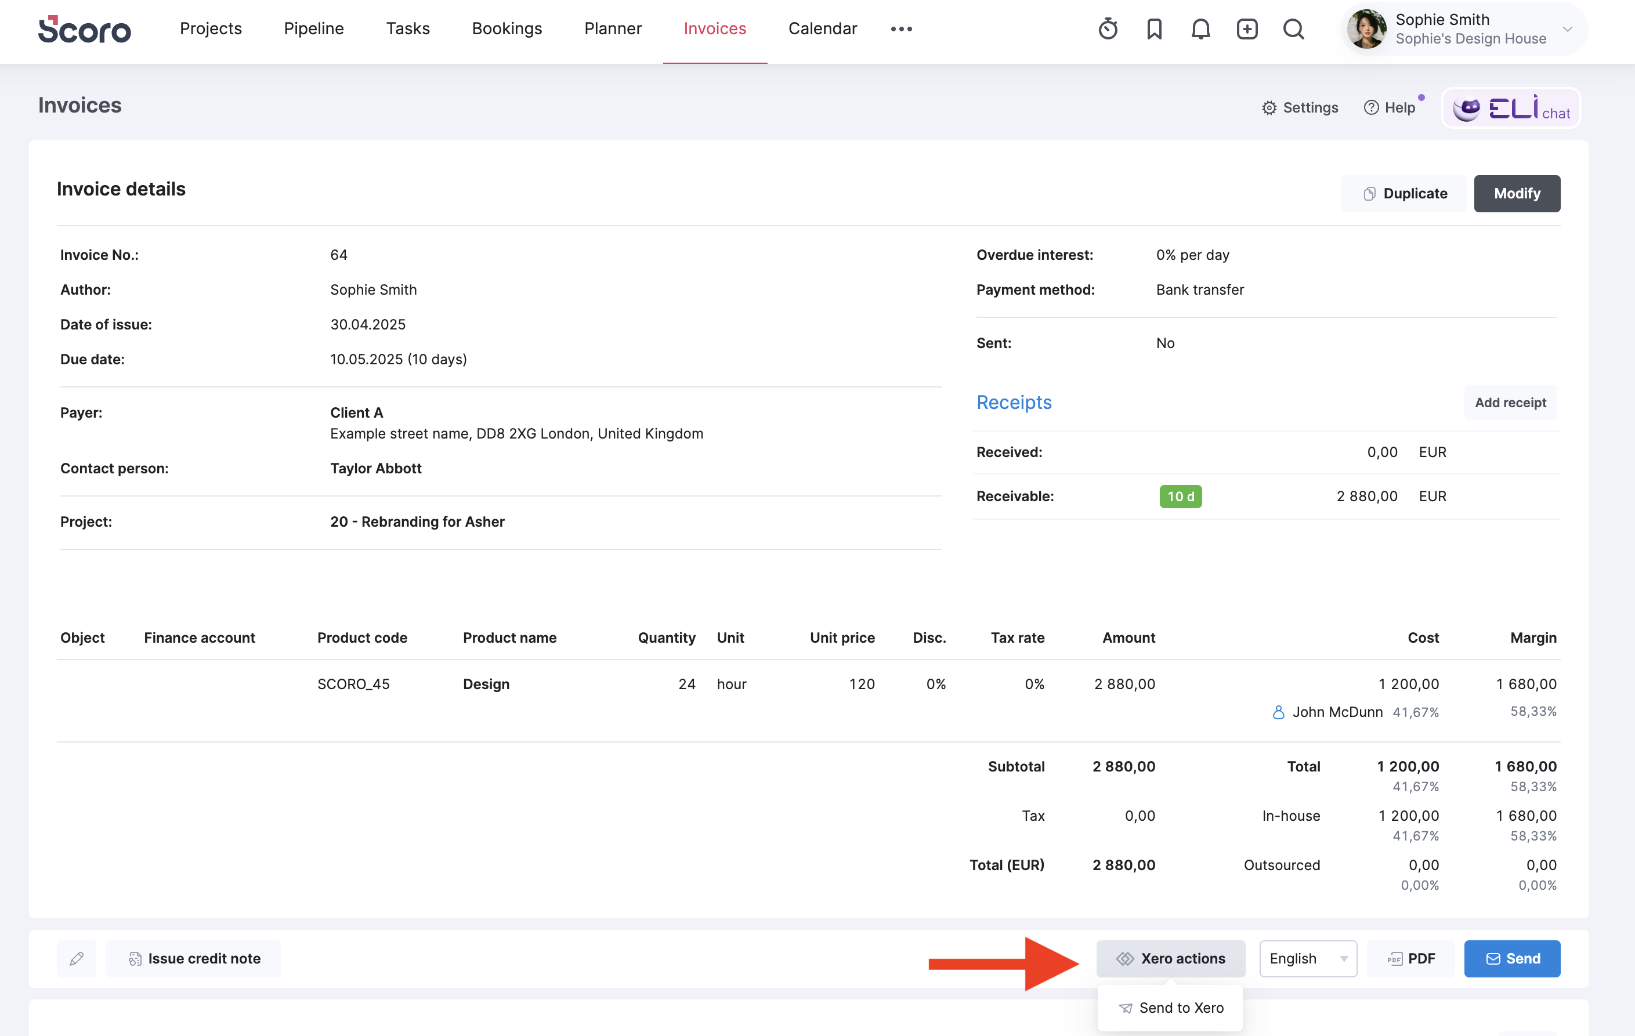This screenshot has width=1635, height=1036.
Task: Click the Modify button
Action: (x=1516, y=194)
